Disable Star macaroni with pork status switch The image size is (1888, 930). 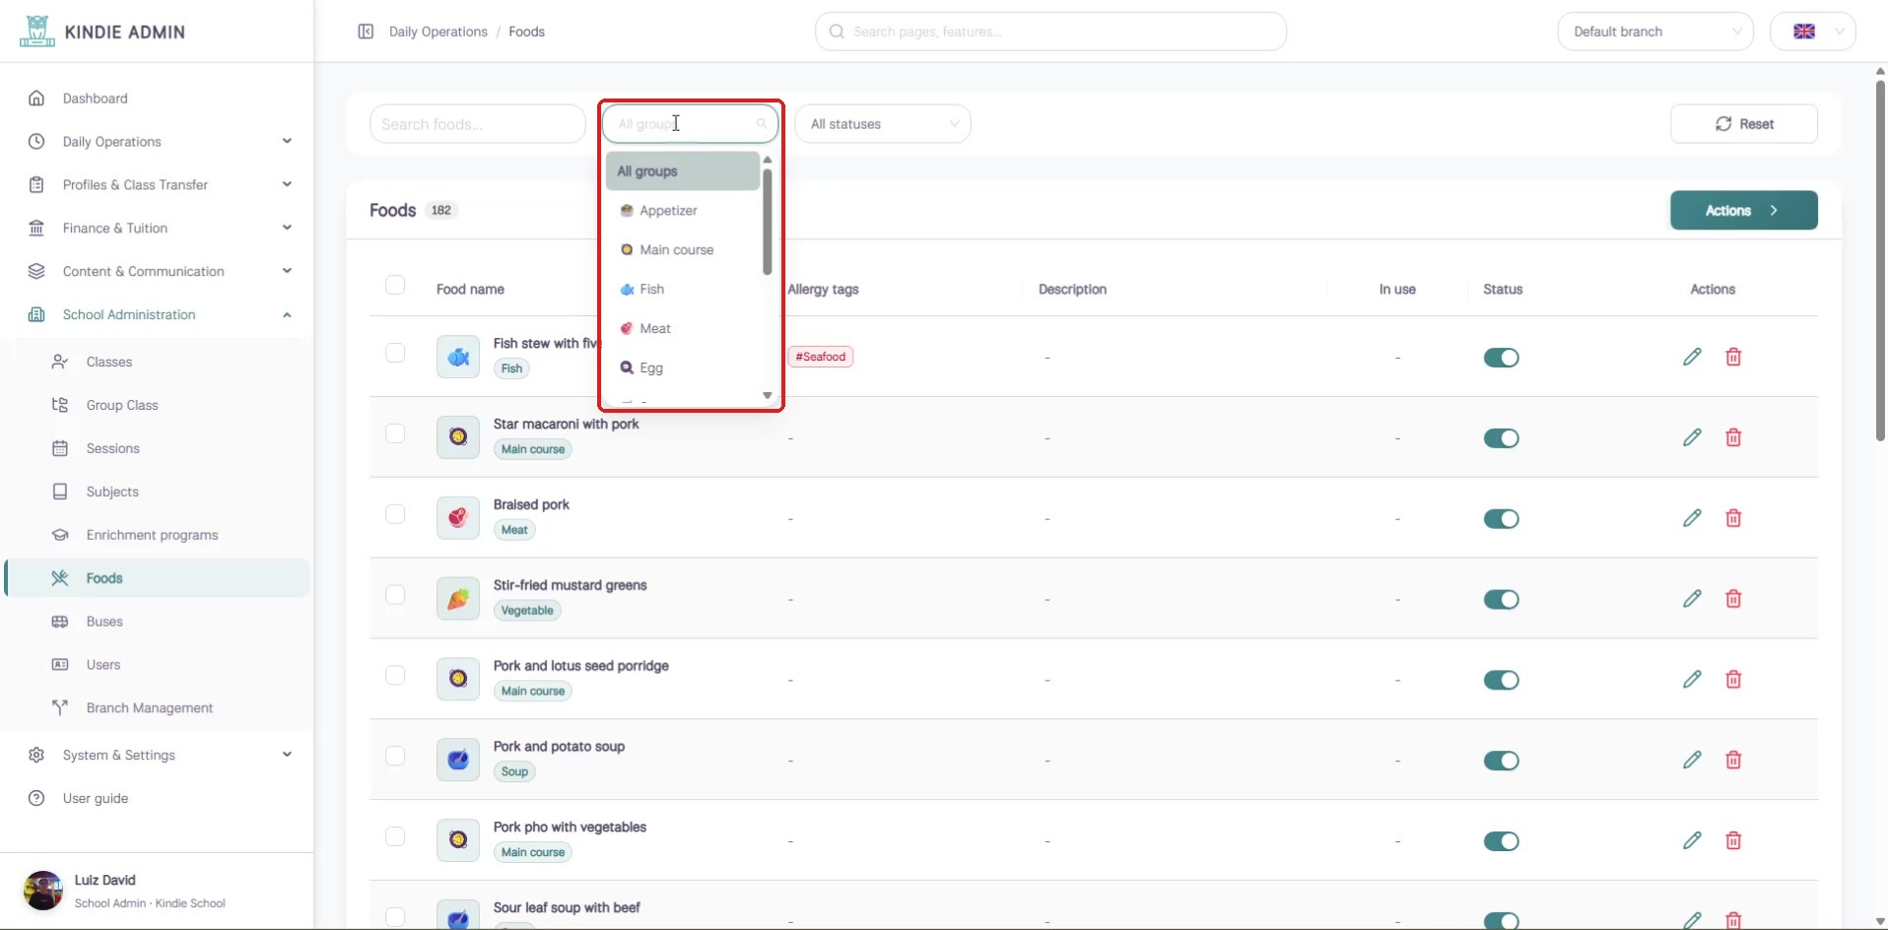pyautogui.click(x=1501, y=438)
